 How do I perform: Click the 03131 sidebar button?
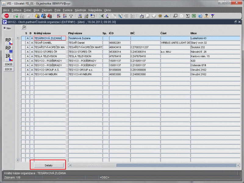click(9, 69)
